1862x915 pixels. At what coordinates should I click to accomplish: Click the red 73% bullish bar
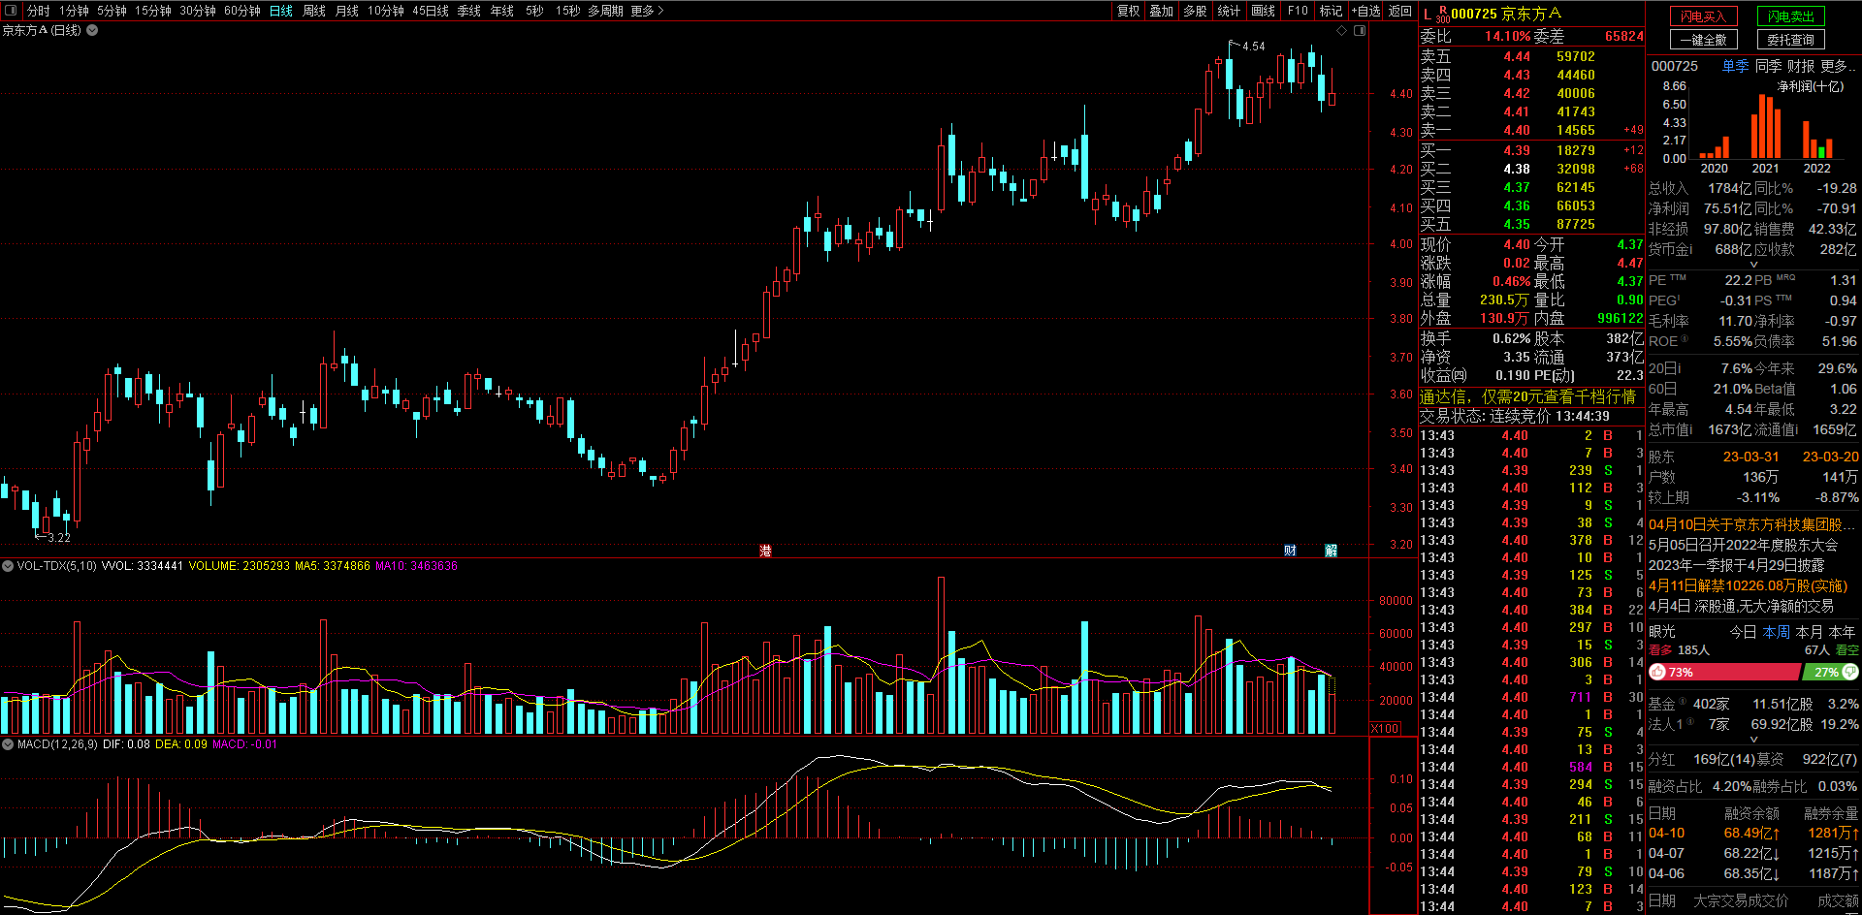1724,672
